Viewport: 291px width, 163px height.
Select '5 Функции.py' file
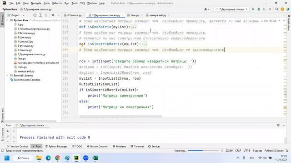(24, 46)
